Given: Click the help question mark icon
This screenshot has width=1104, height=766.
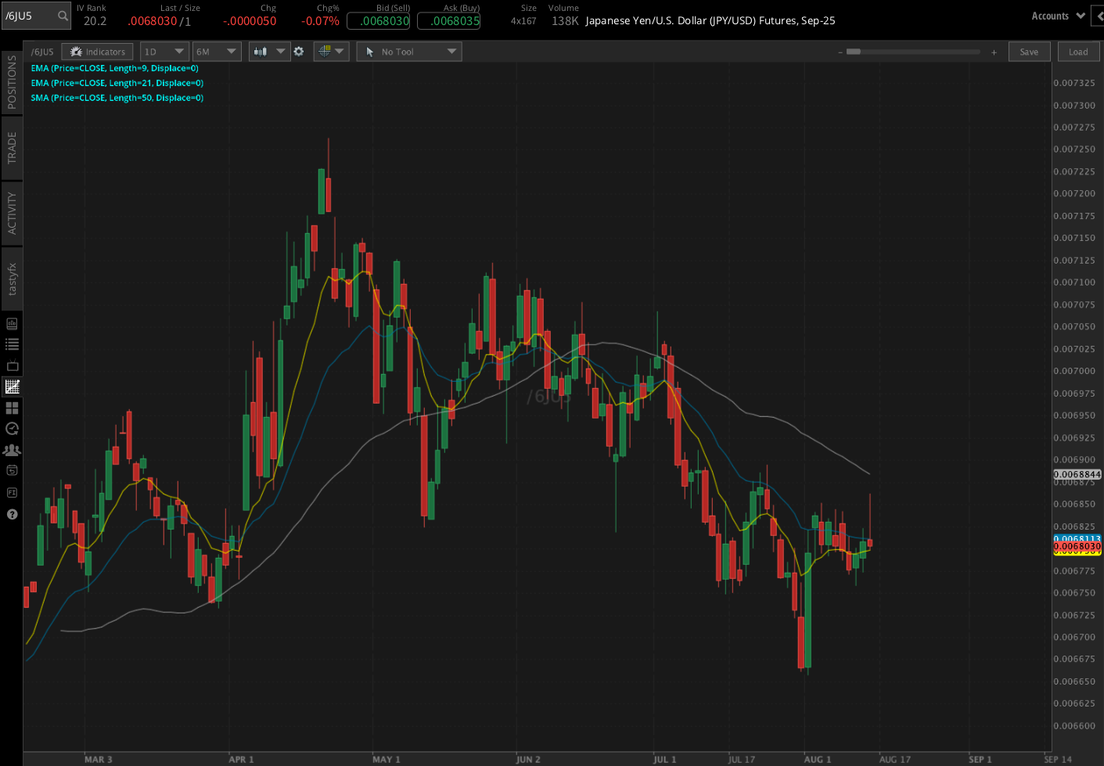Looking at the screenshot, I should [x=12, y=514].
